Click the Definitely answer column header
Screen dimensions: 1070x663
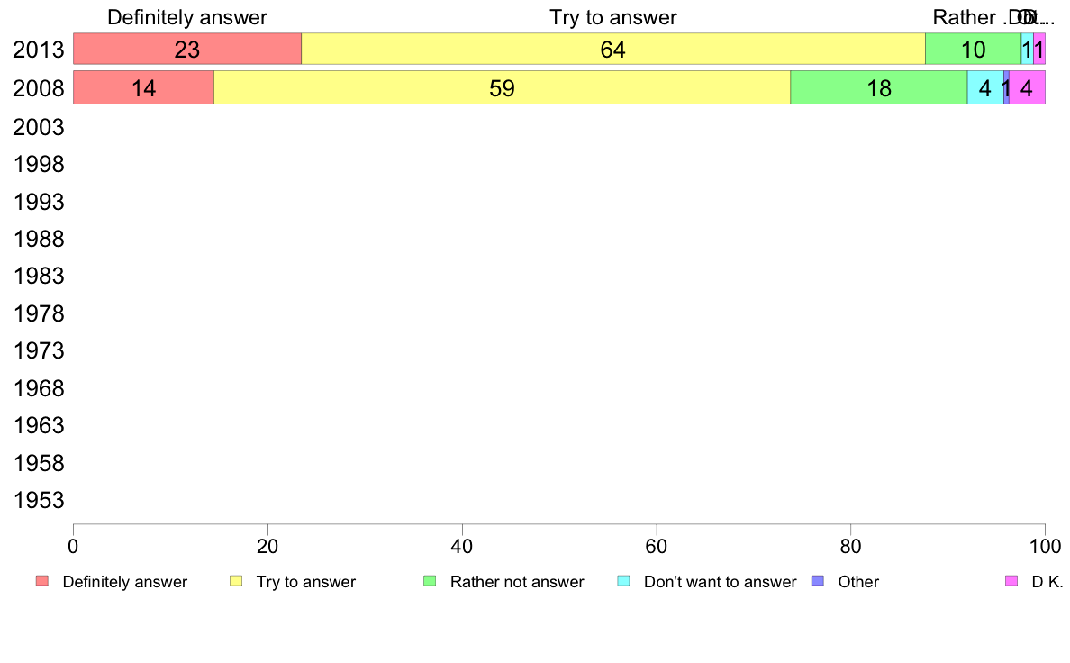(x=187, y=17)
